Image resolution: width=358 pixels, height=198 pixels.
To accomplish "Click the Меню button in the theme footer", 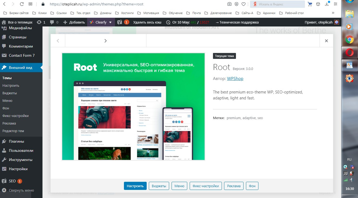I will pos(179,186).
